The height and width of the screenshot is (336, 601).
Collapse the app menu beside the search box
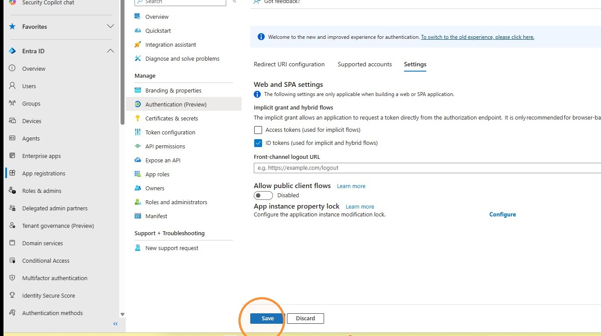(x=235, y=2)
